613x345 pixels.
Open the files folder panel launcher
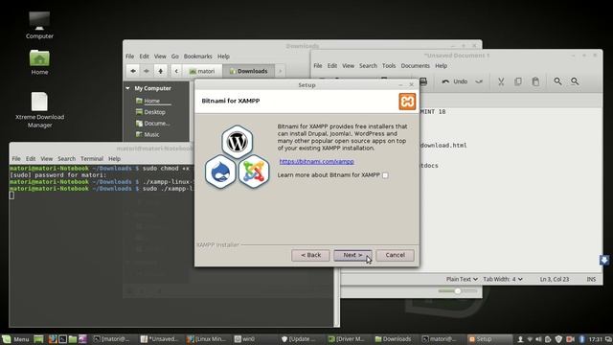pyautogui.click(x=73, y=339)
